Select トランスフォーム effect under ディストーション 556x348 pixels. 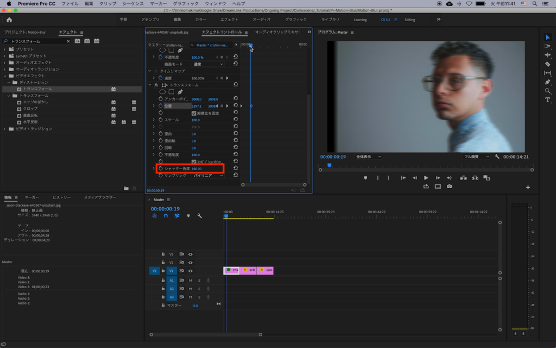37,89
